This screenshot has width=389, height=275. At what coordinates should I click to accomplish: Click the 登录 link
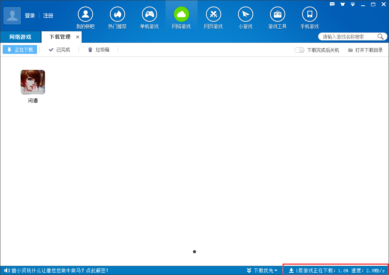(30, 16)
